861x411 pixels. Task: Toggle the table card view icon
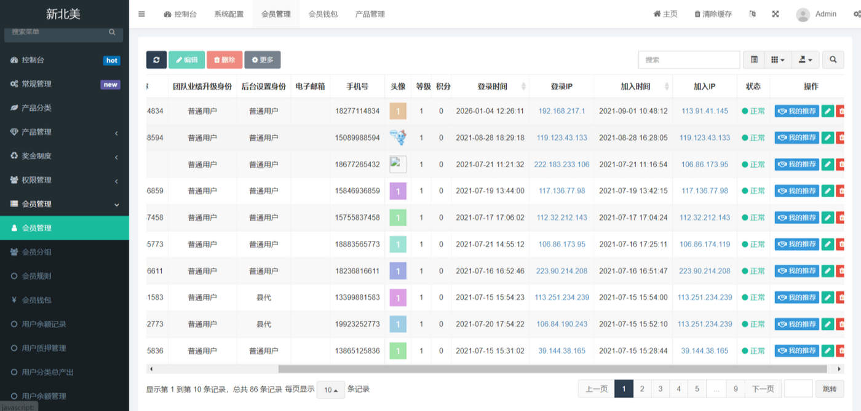(754, 60)
